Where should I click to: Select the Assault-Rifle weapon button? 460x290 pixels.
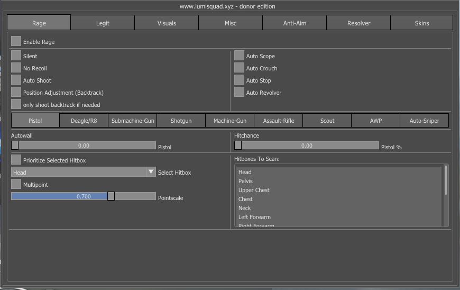(x=278, y=121)
